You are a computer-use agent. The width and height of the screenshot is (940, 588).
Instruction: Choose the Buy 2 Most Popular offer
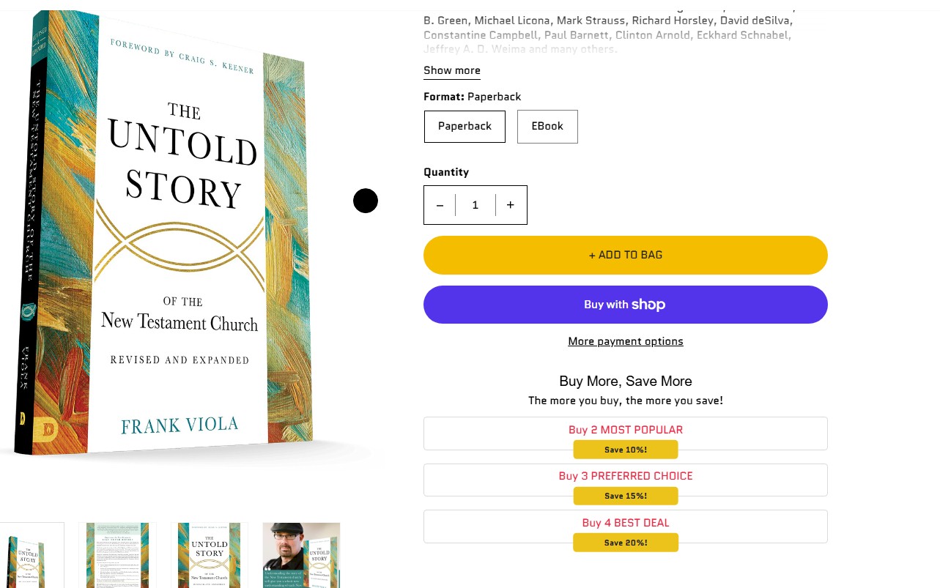click(x=626, y=430)
